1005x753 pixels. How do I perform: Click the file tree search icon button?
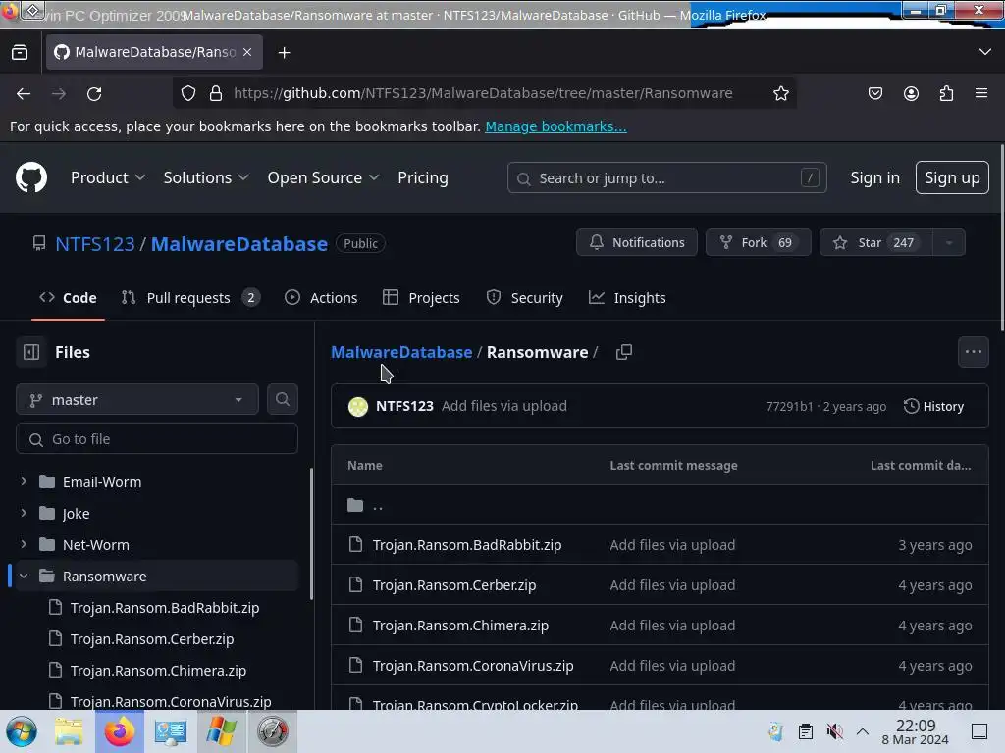click(282, 399)
